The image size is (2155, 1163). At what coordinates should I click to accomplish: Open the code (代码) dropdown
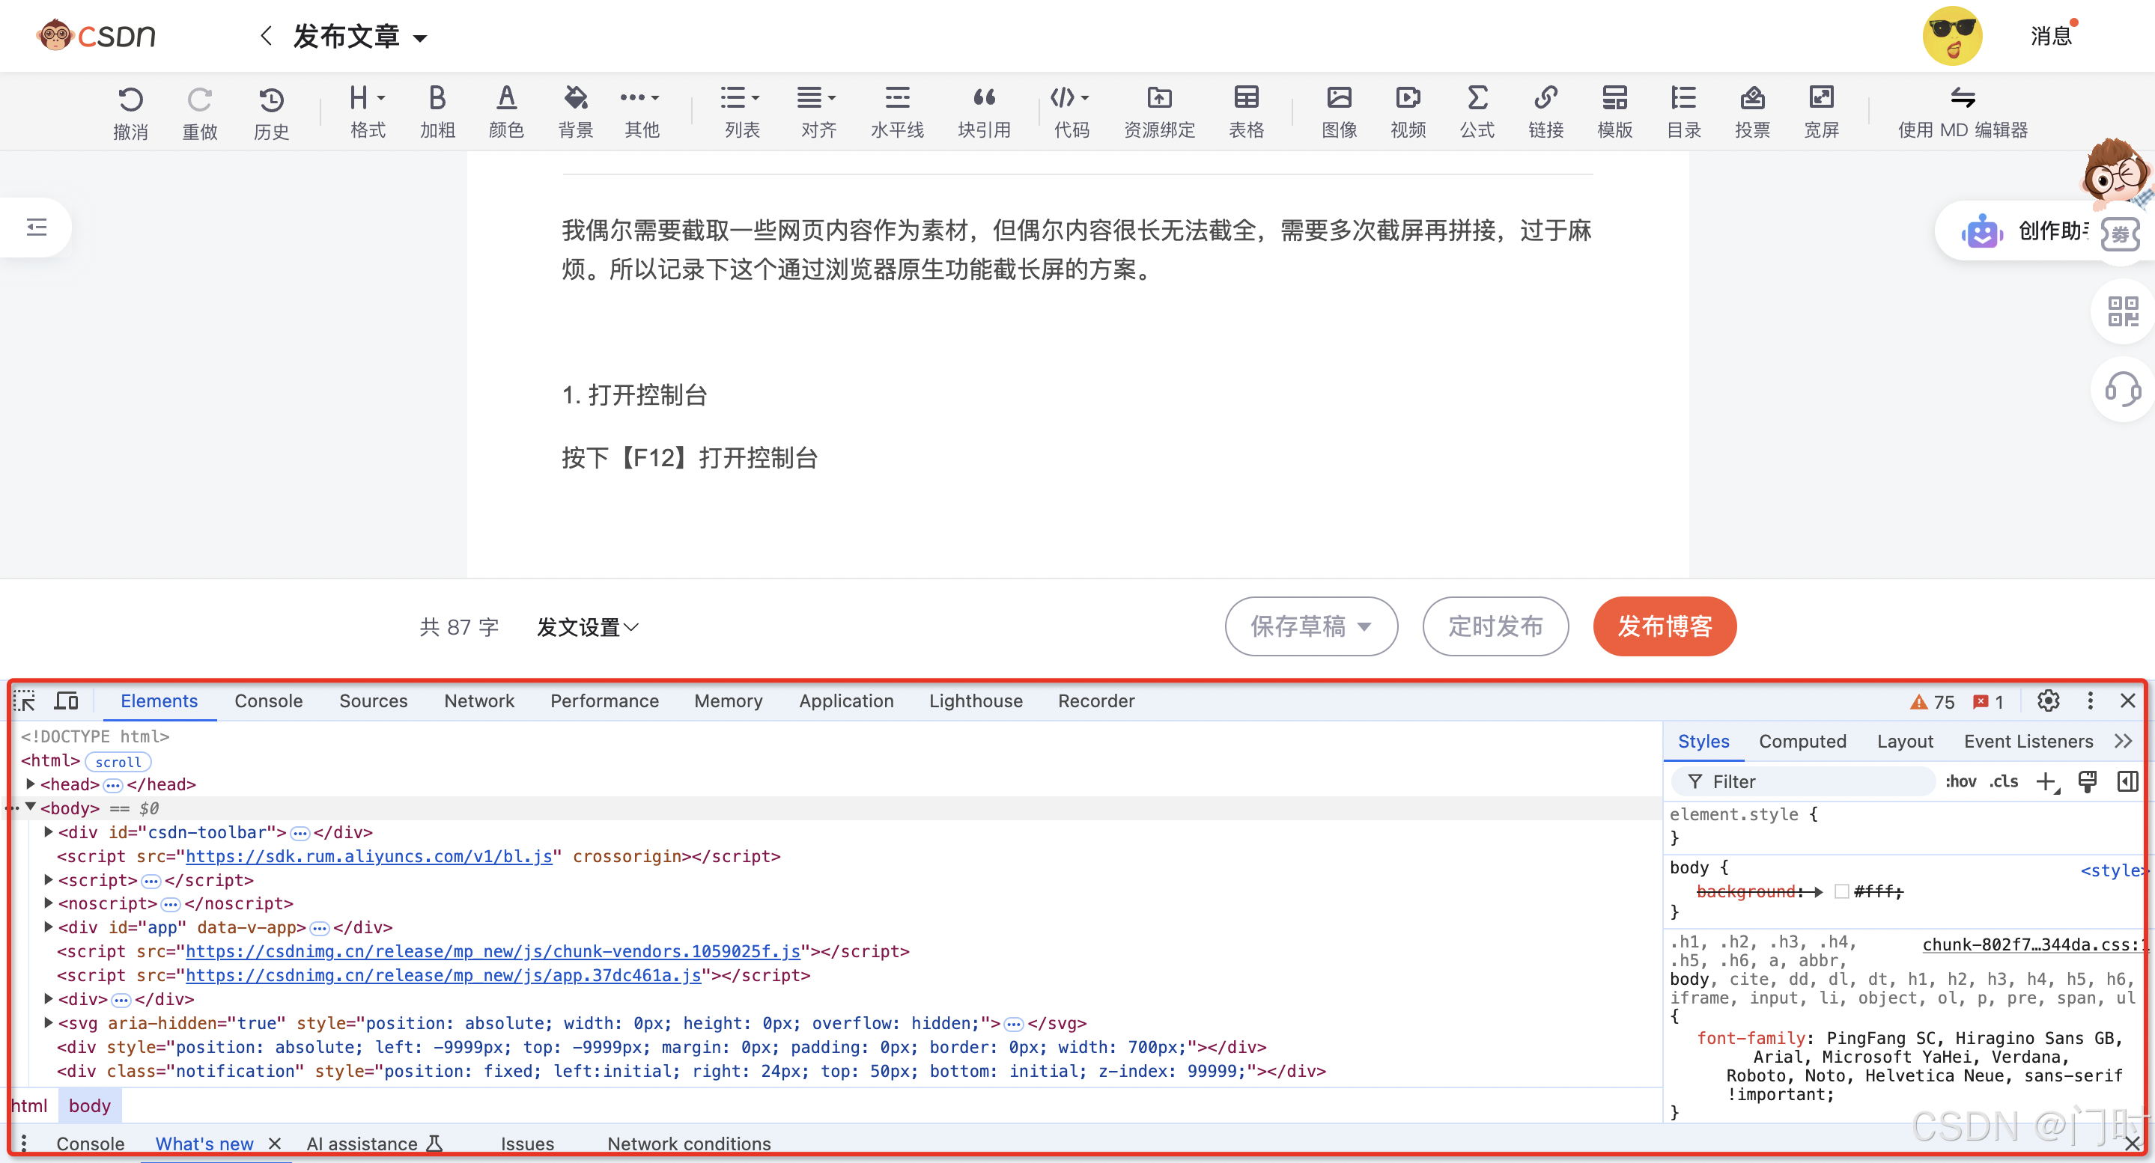point(1071,112)
